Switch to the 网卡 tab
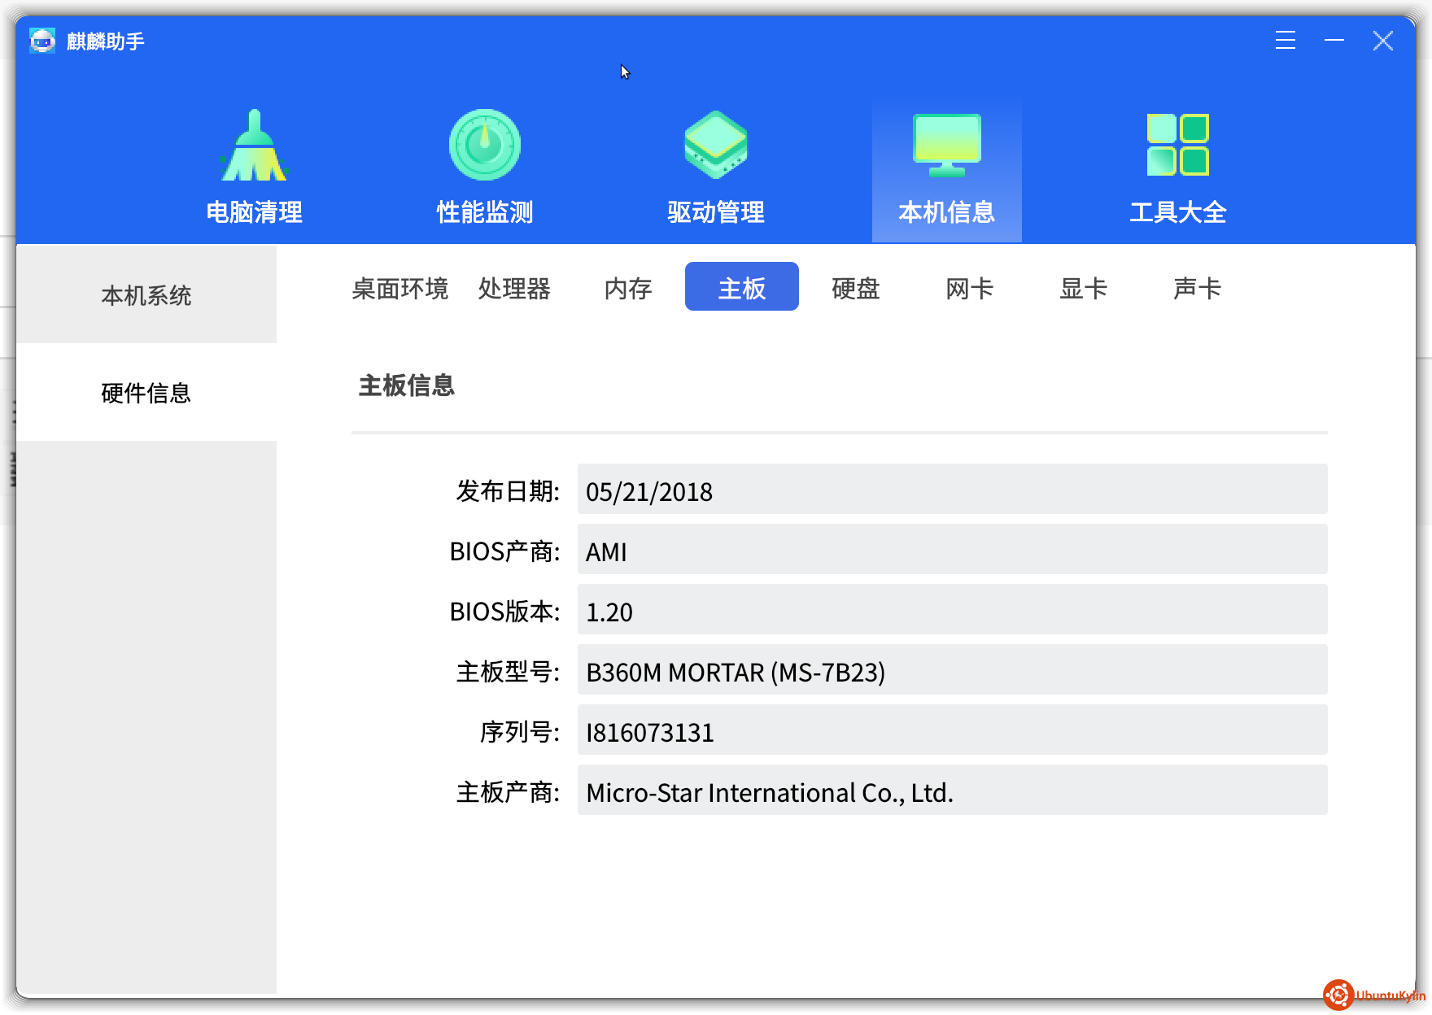This screenshot has height=1015, width=1432. (x=970, y=288)
